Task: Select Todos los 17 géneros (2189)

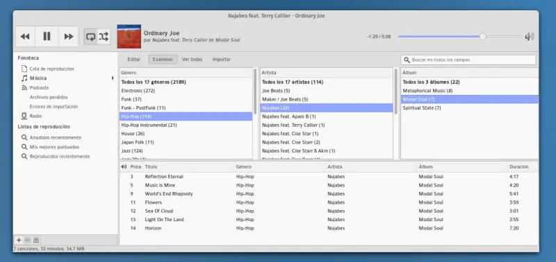Action: 186,82
